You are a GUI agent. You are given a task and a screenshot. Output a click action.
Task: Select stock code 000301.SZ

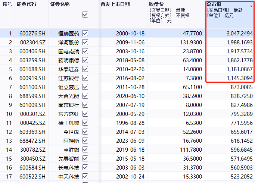point(33,114)
